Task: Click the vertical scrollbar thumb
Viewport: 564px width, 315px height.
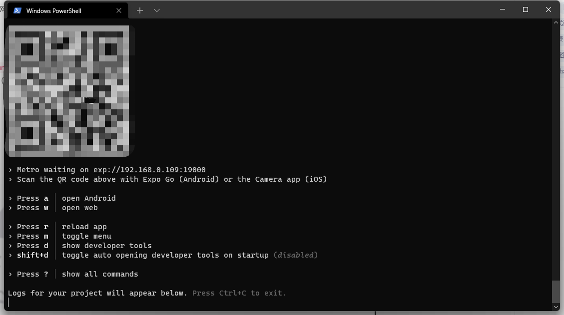Action: [556, 292]
